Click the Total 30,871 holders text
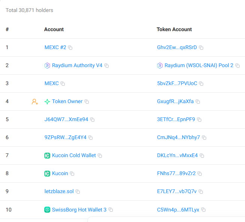This screenshot has width=245, height=222. coord(29,10)
